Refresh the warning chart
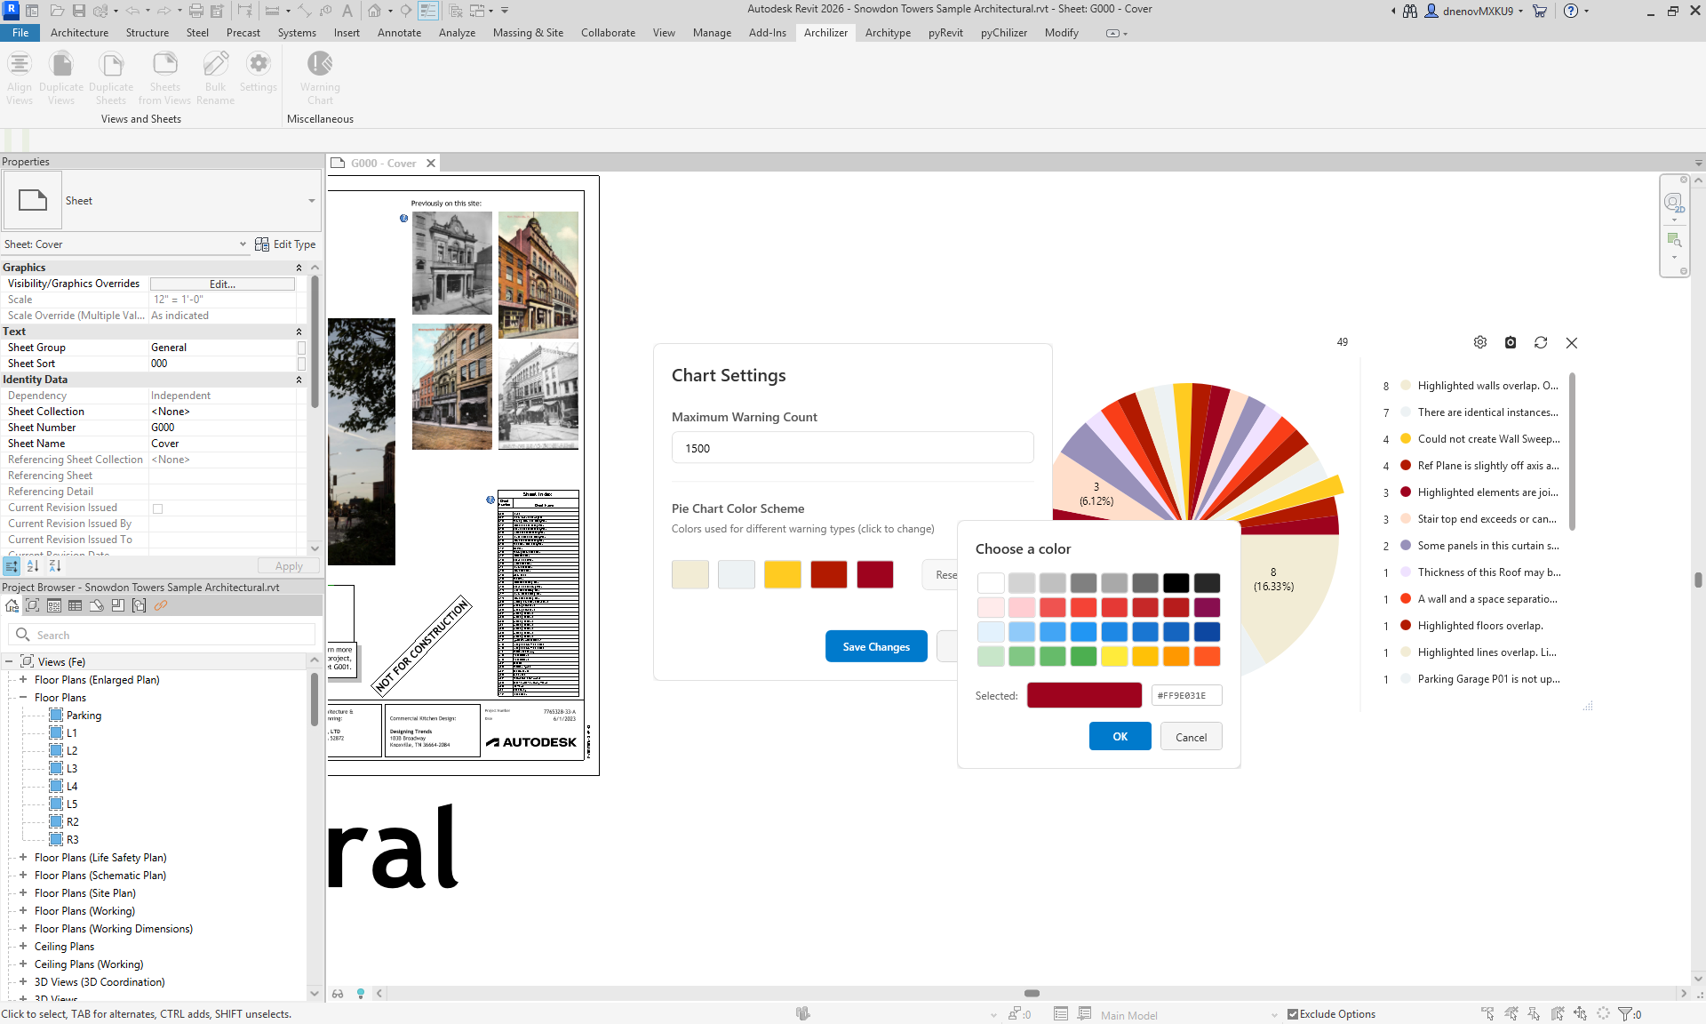1706x1024 pixels. 1540,342
